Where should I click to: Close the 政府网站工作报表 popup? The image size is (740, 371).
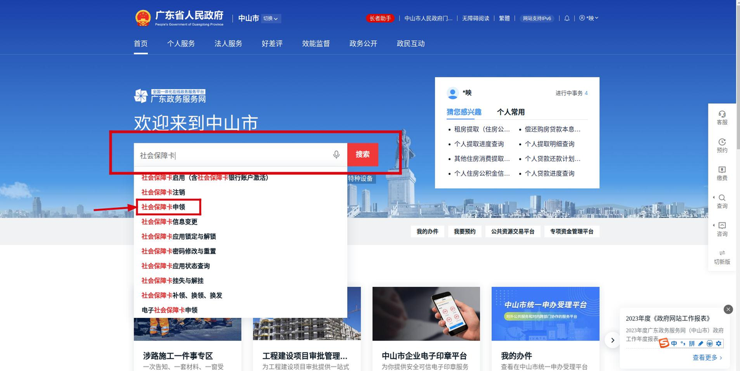tap(728, 309)
